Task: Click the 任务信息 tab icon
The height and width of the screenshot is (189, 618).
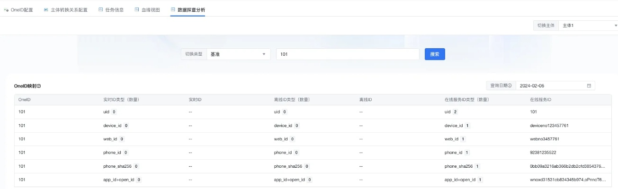Action: [100, 9]
